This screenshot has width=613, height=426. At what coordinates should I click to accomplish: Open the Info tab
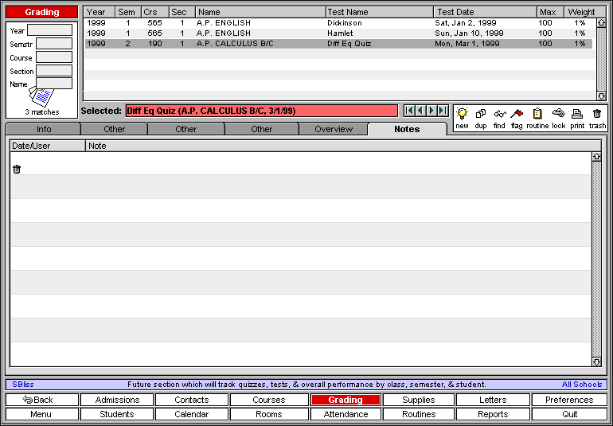44,129
